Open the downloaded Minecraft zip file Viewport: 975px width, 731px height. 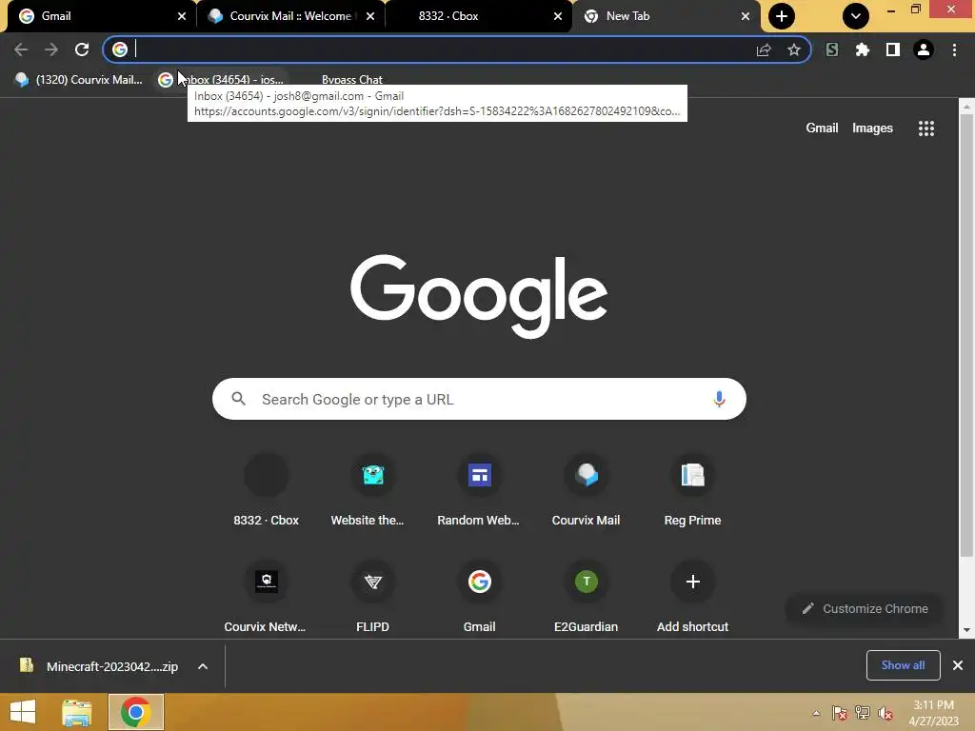tap(99, 666)
